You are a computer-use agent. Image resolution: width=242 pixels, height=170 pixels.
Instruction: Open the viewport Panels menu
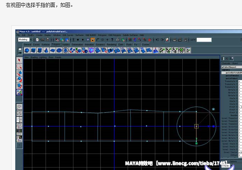click(58, 57)
